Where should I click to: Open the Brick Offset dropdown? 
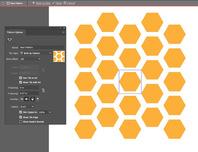[x=30, y=59]
